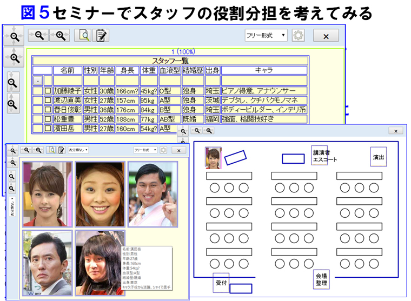The image size is (411, 301).
Task: Close the staff list window
Action: click(x=326, y=36)
